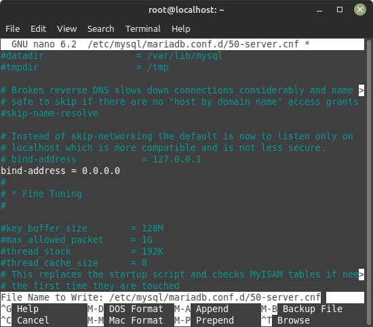Open the File menu
This screenshot has height=327, width=373.
click(12, 28)
